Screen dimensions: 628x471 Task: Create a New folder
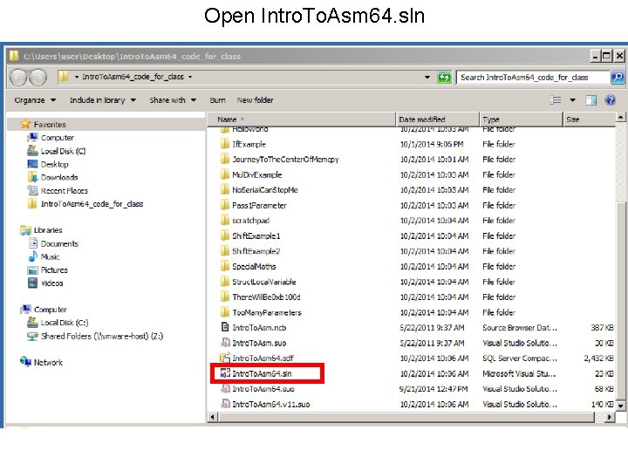click(x=255, y=100)
